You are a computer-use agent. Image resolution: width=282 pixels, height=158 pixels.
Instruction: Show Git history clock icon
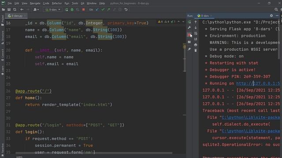tap(120, 10)
